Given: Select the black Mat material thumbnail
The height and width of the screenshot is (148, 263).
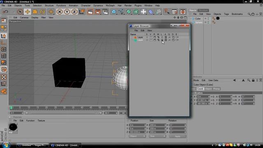Looking at the screenshot, I should [x=13, y=127].
